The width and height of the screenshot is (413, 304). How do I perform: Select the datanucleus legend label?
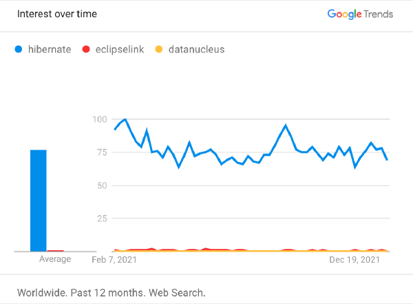[195, 49]
